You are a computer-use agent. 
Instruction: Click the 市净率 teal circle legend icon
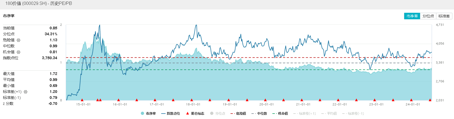coord(142,113)
